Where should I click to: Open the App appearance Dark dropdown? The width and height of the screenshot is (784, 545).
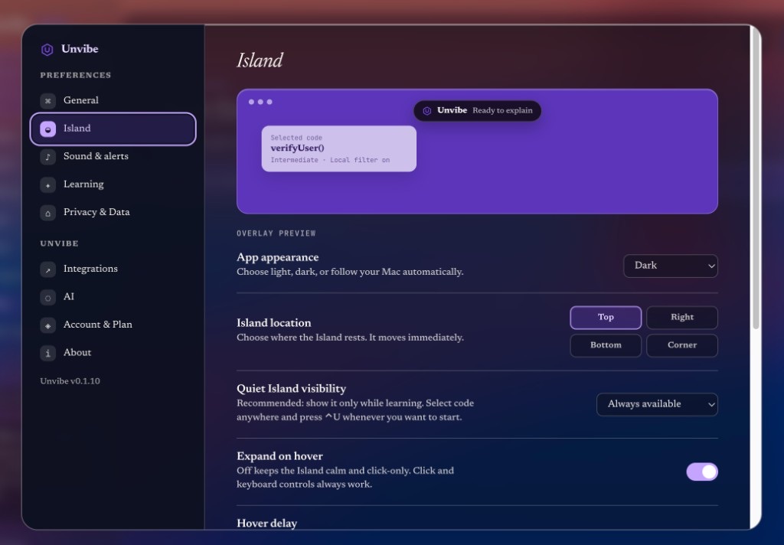671,266
